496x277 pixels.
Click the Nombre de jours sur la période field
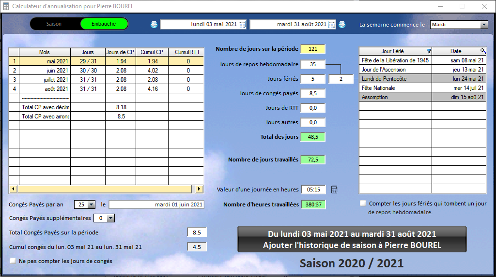(x=313, y=49)
